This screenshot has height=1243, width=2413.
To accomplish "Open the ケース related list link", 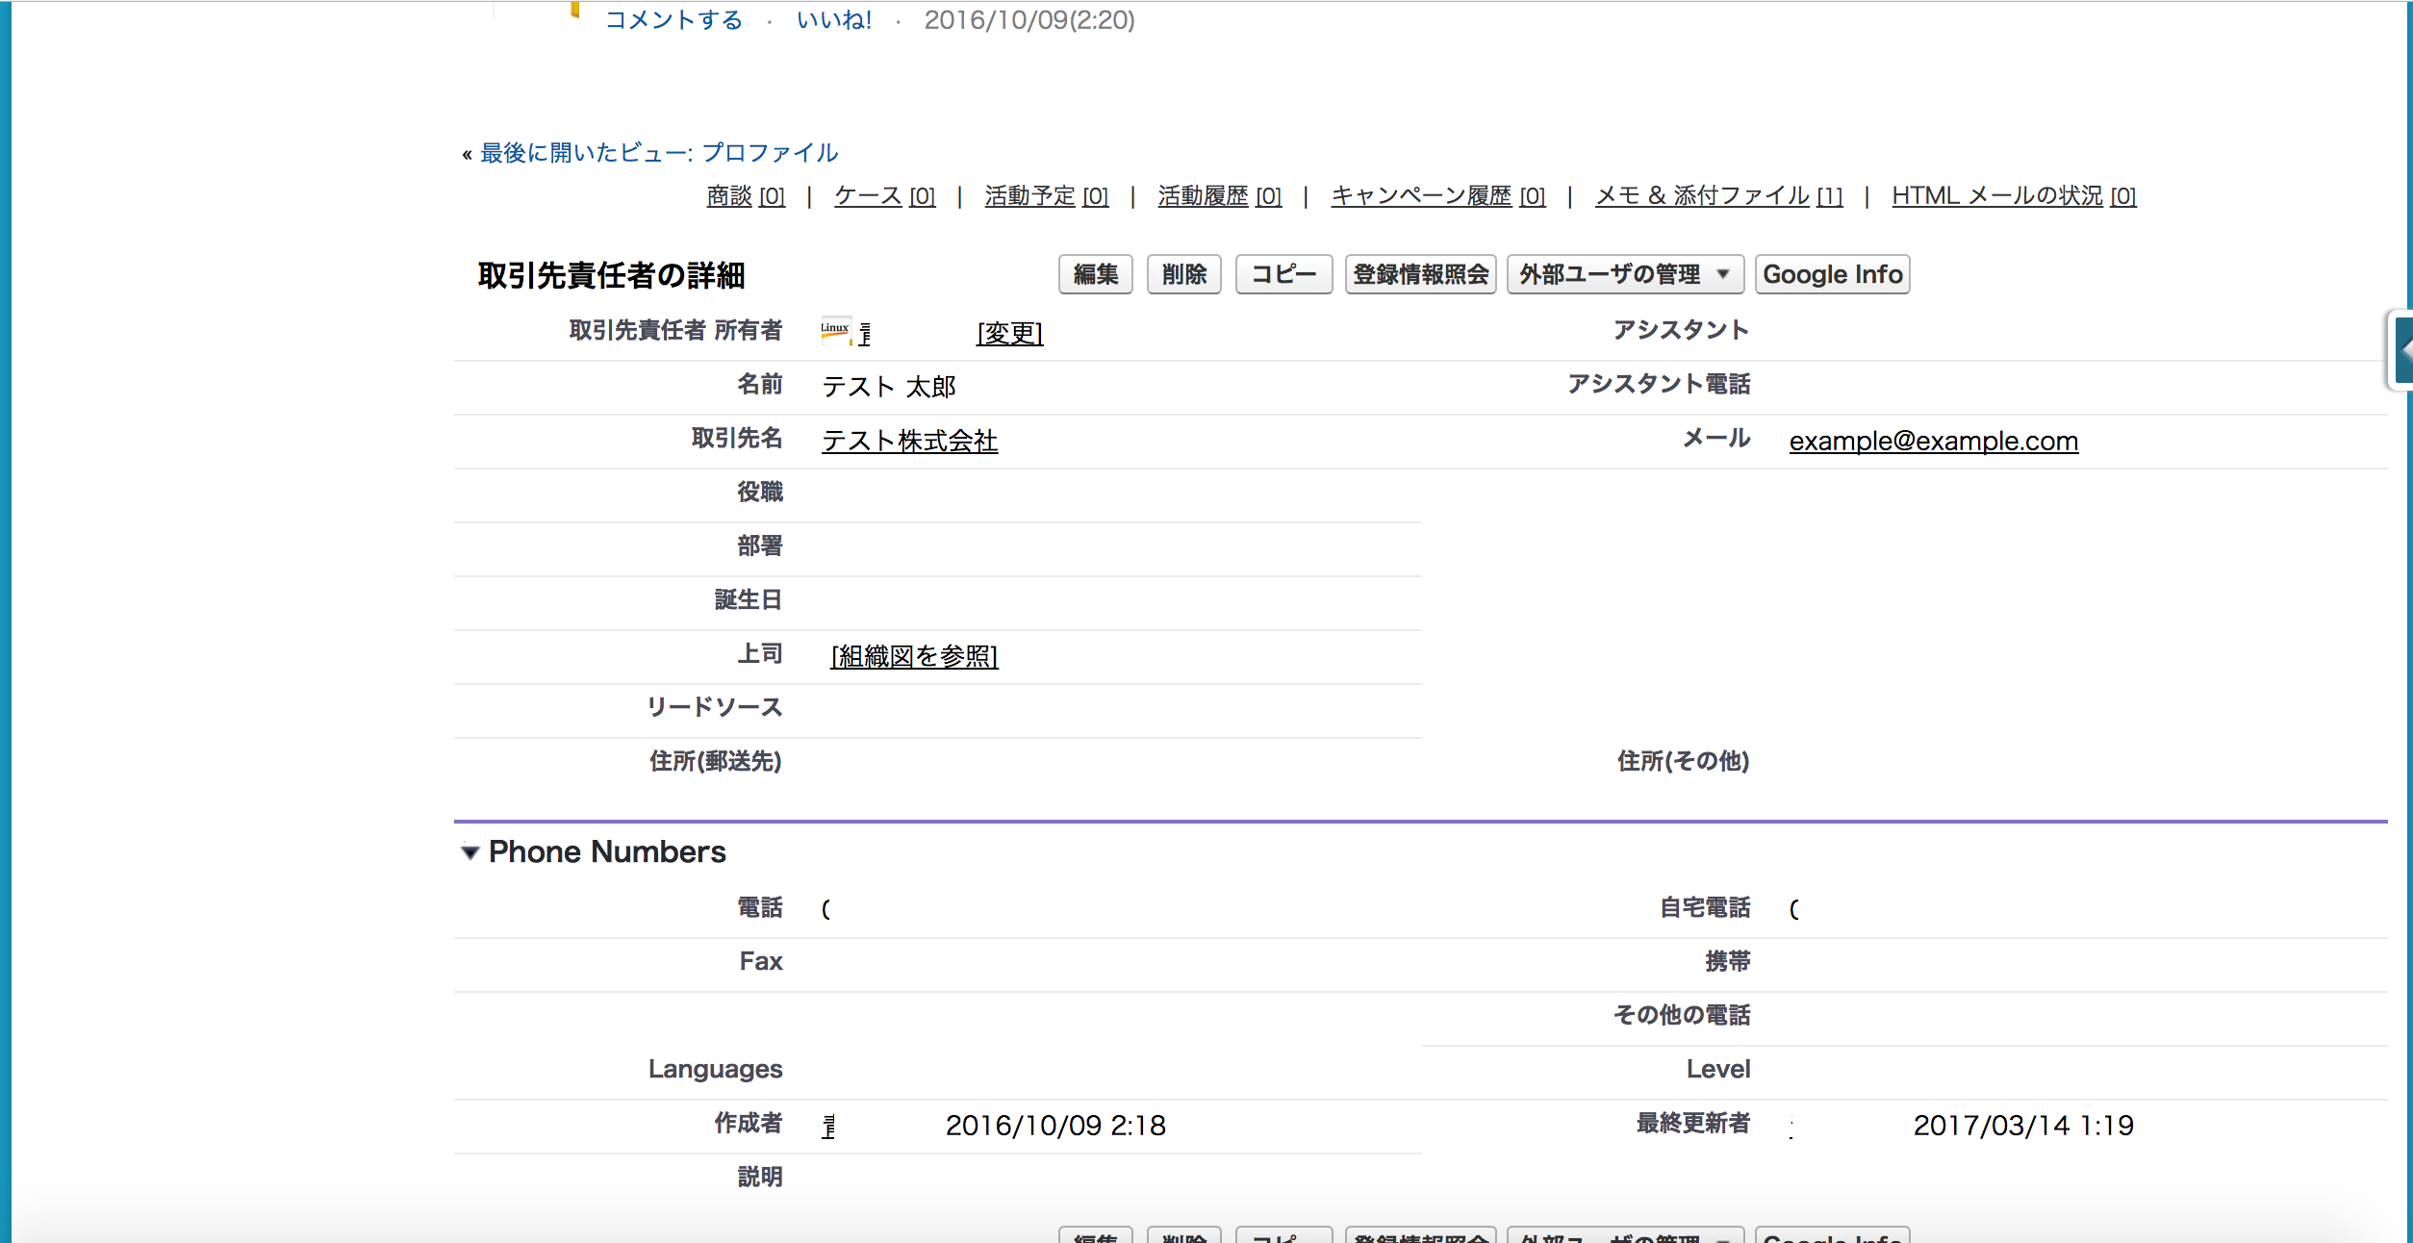I will (865, 195).
